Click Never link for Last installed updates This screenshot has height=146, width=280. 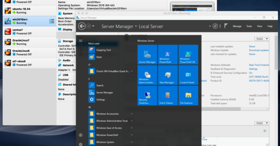coord(252,47)
